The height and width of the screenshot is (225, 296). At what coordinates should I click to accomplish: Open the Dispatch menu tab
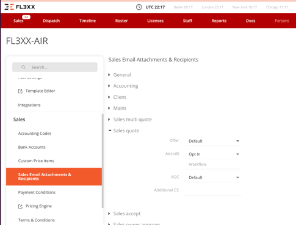pos(51,21)
